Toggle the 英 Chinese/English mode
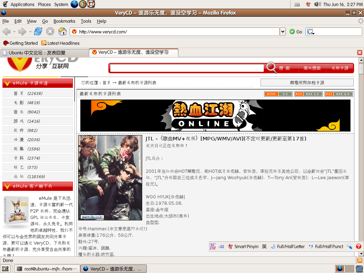The height and width of the screenshot is (273, 364). point(264,247)
